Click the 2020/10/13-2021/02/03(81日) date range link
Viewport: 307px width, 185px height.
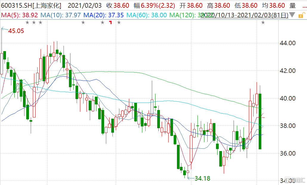[x=245, y=15]
